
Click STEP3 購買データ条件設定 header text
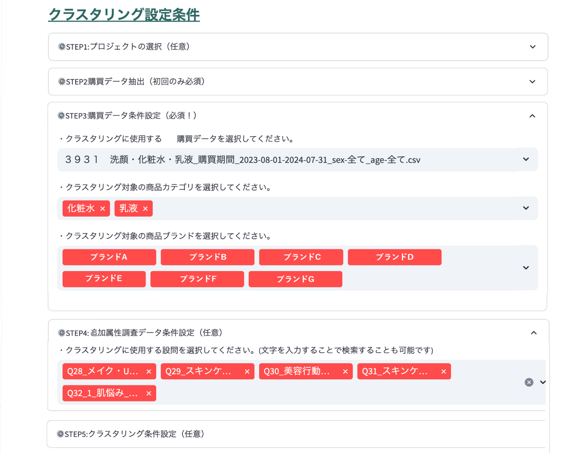131,116
